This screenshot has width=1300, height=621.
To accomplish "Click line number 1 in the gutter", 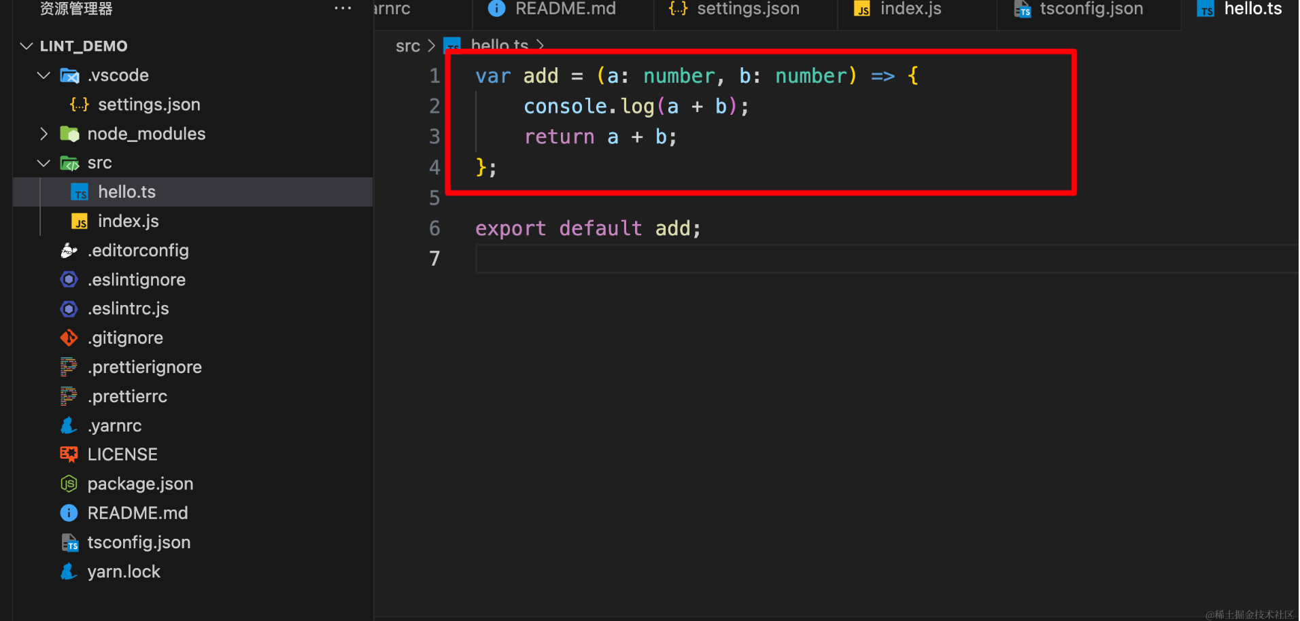I will [x=434, y=75].
